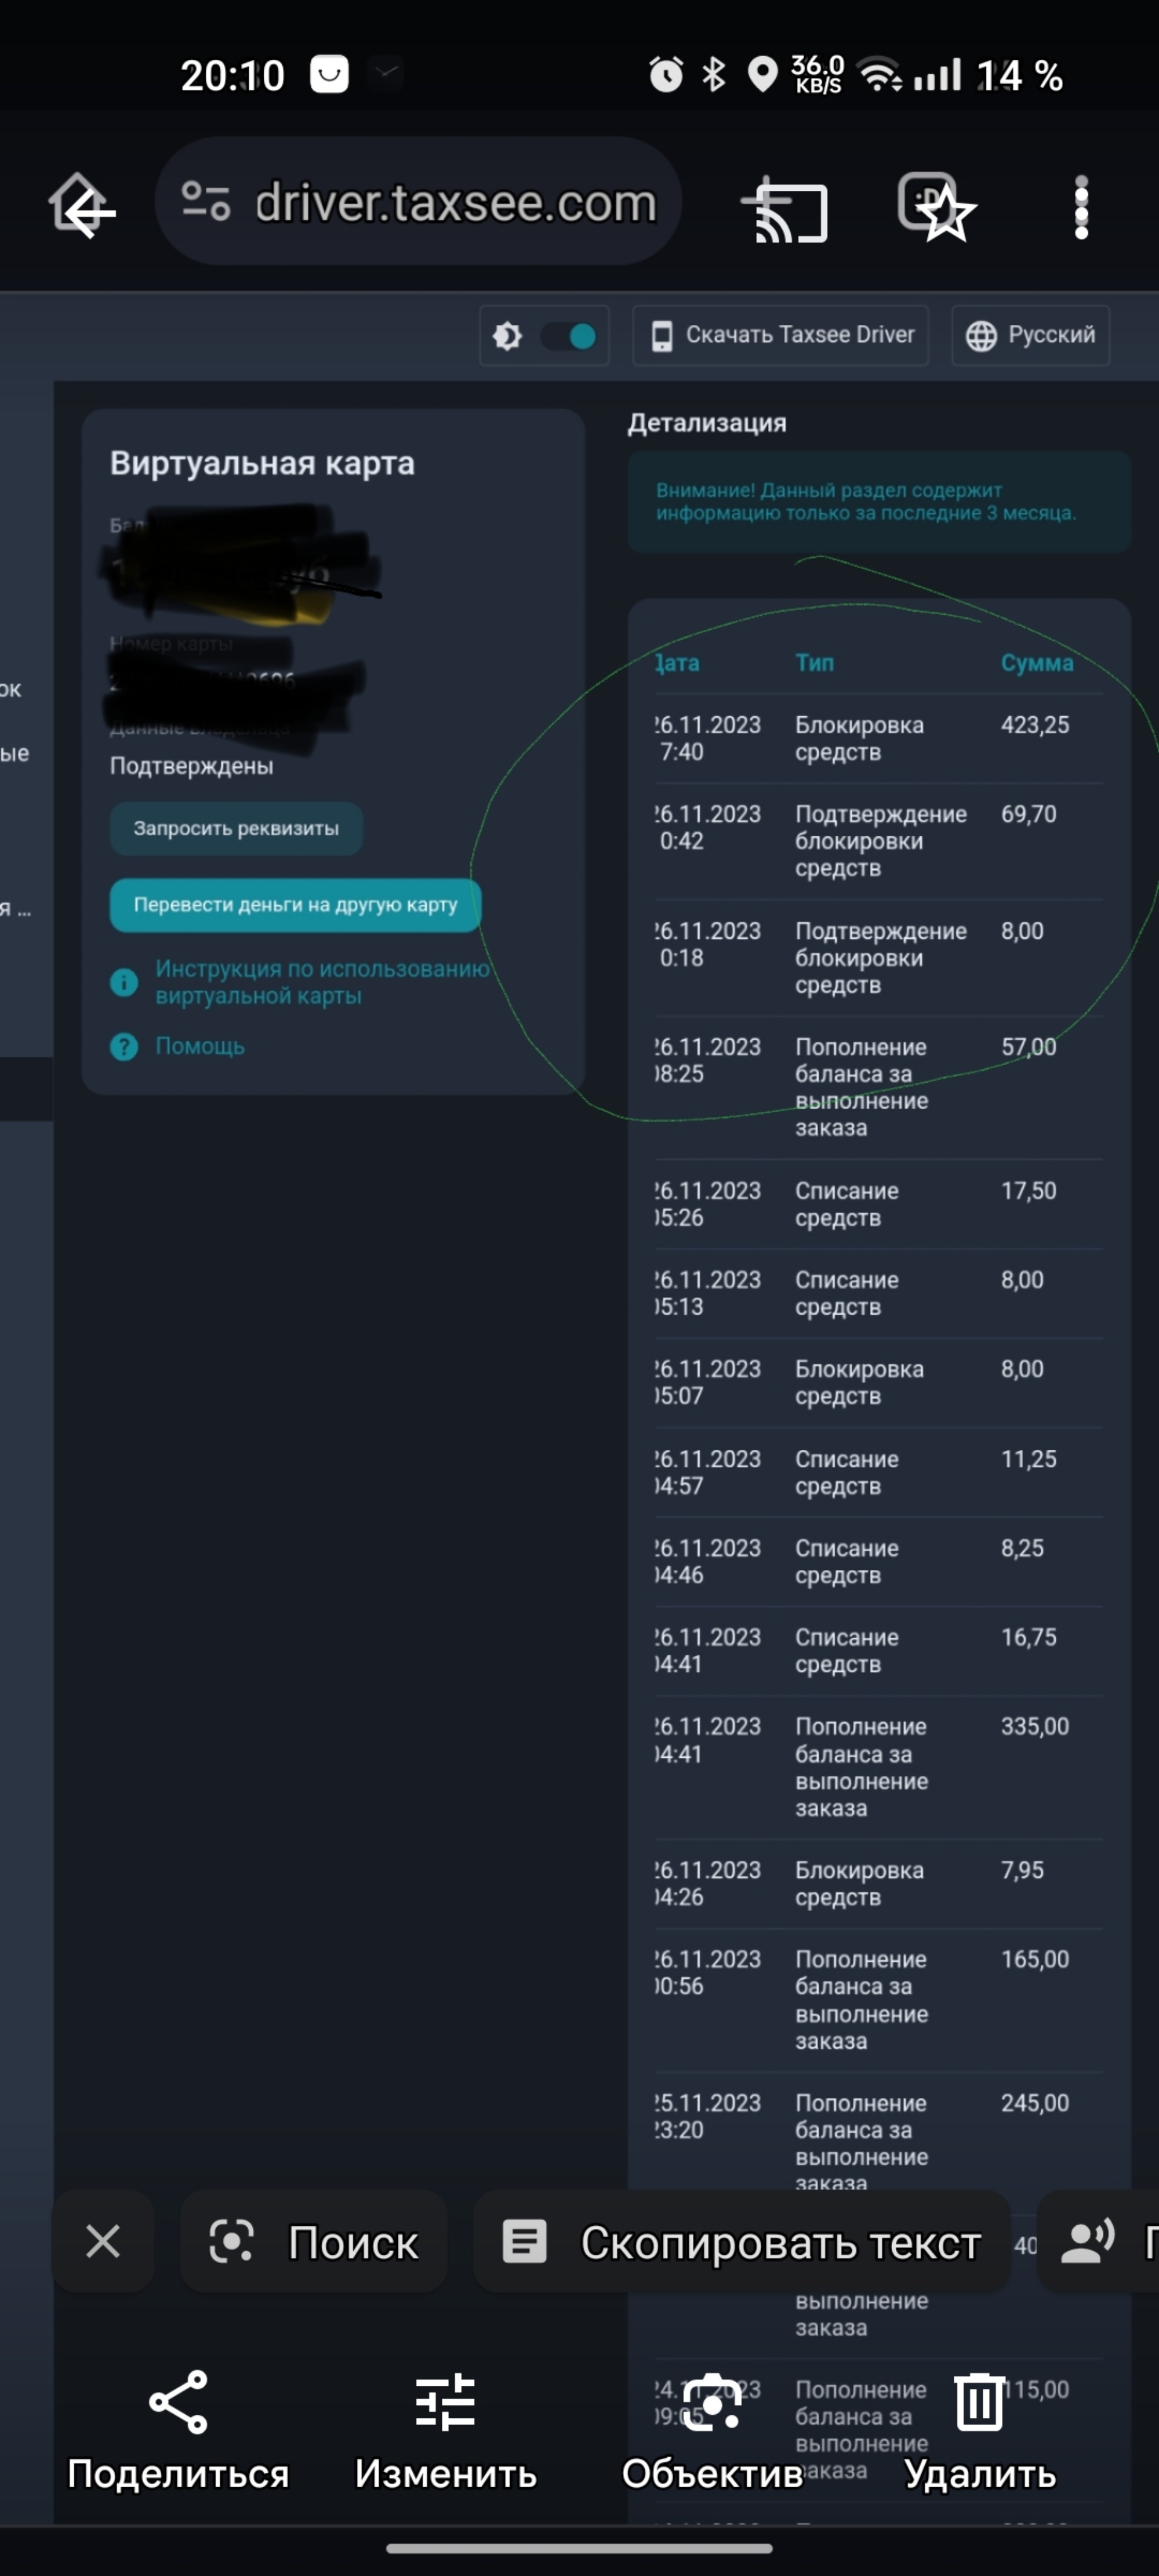This screenshot has width=1159, height=2576.
Task: Tap the location status icon
Action: point(763,74)
